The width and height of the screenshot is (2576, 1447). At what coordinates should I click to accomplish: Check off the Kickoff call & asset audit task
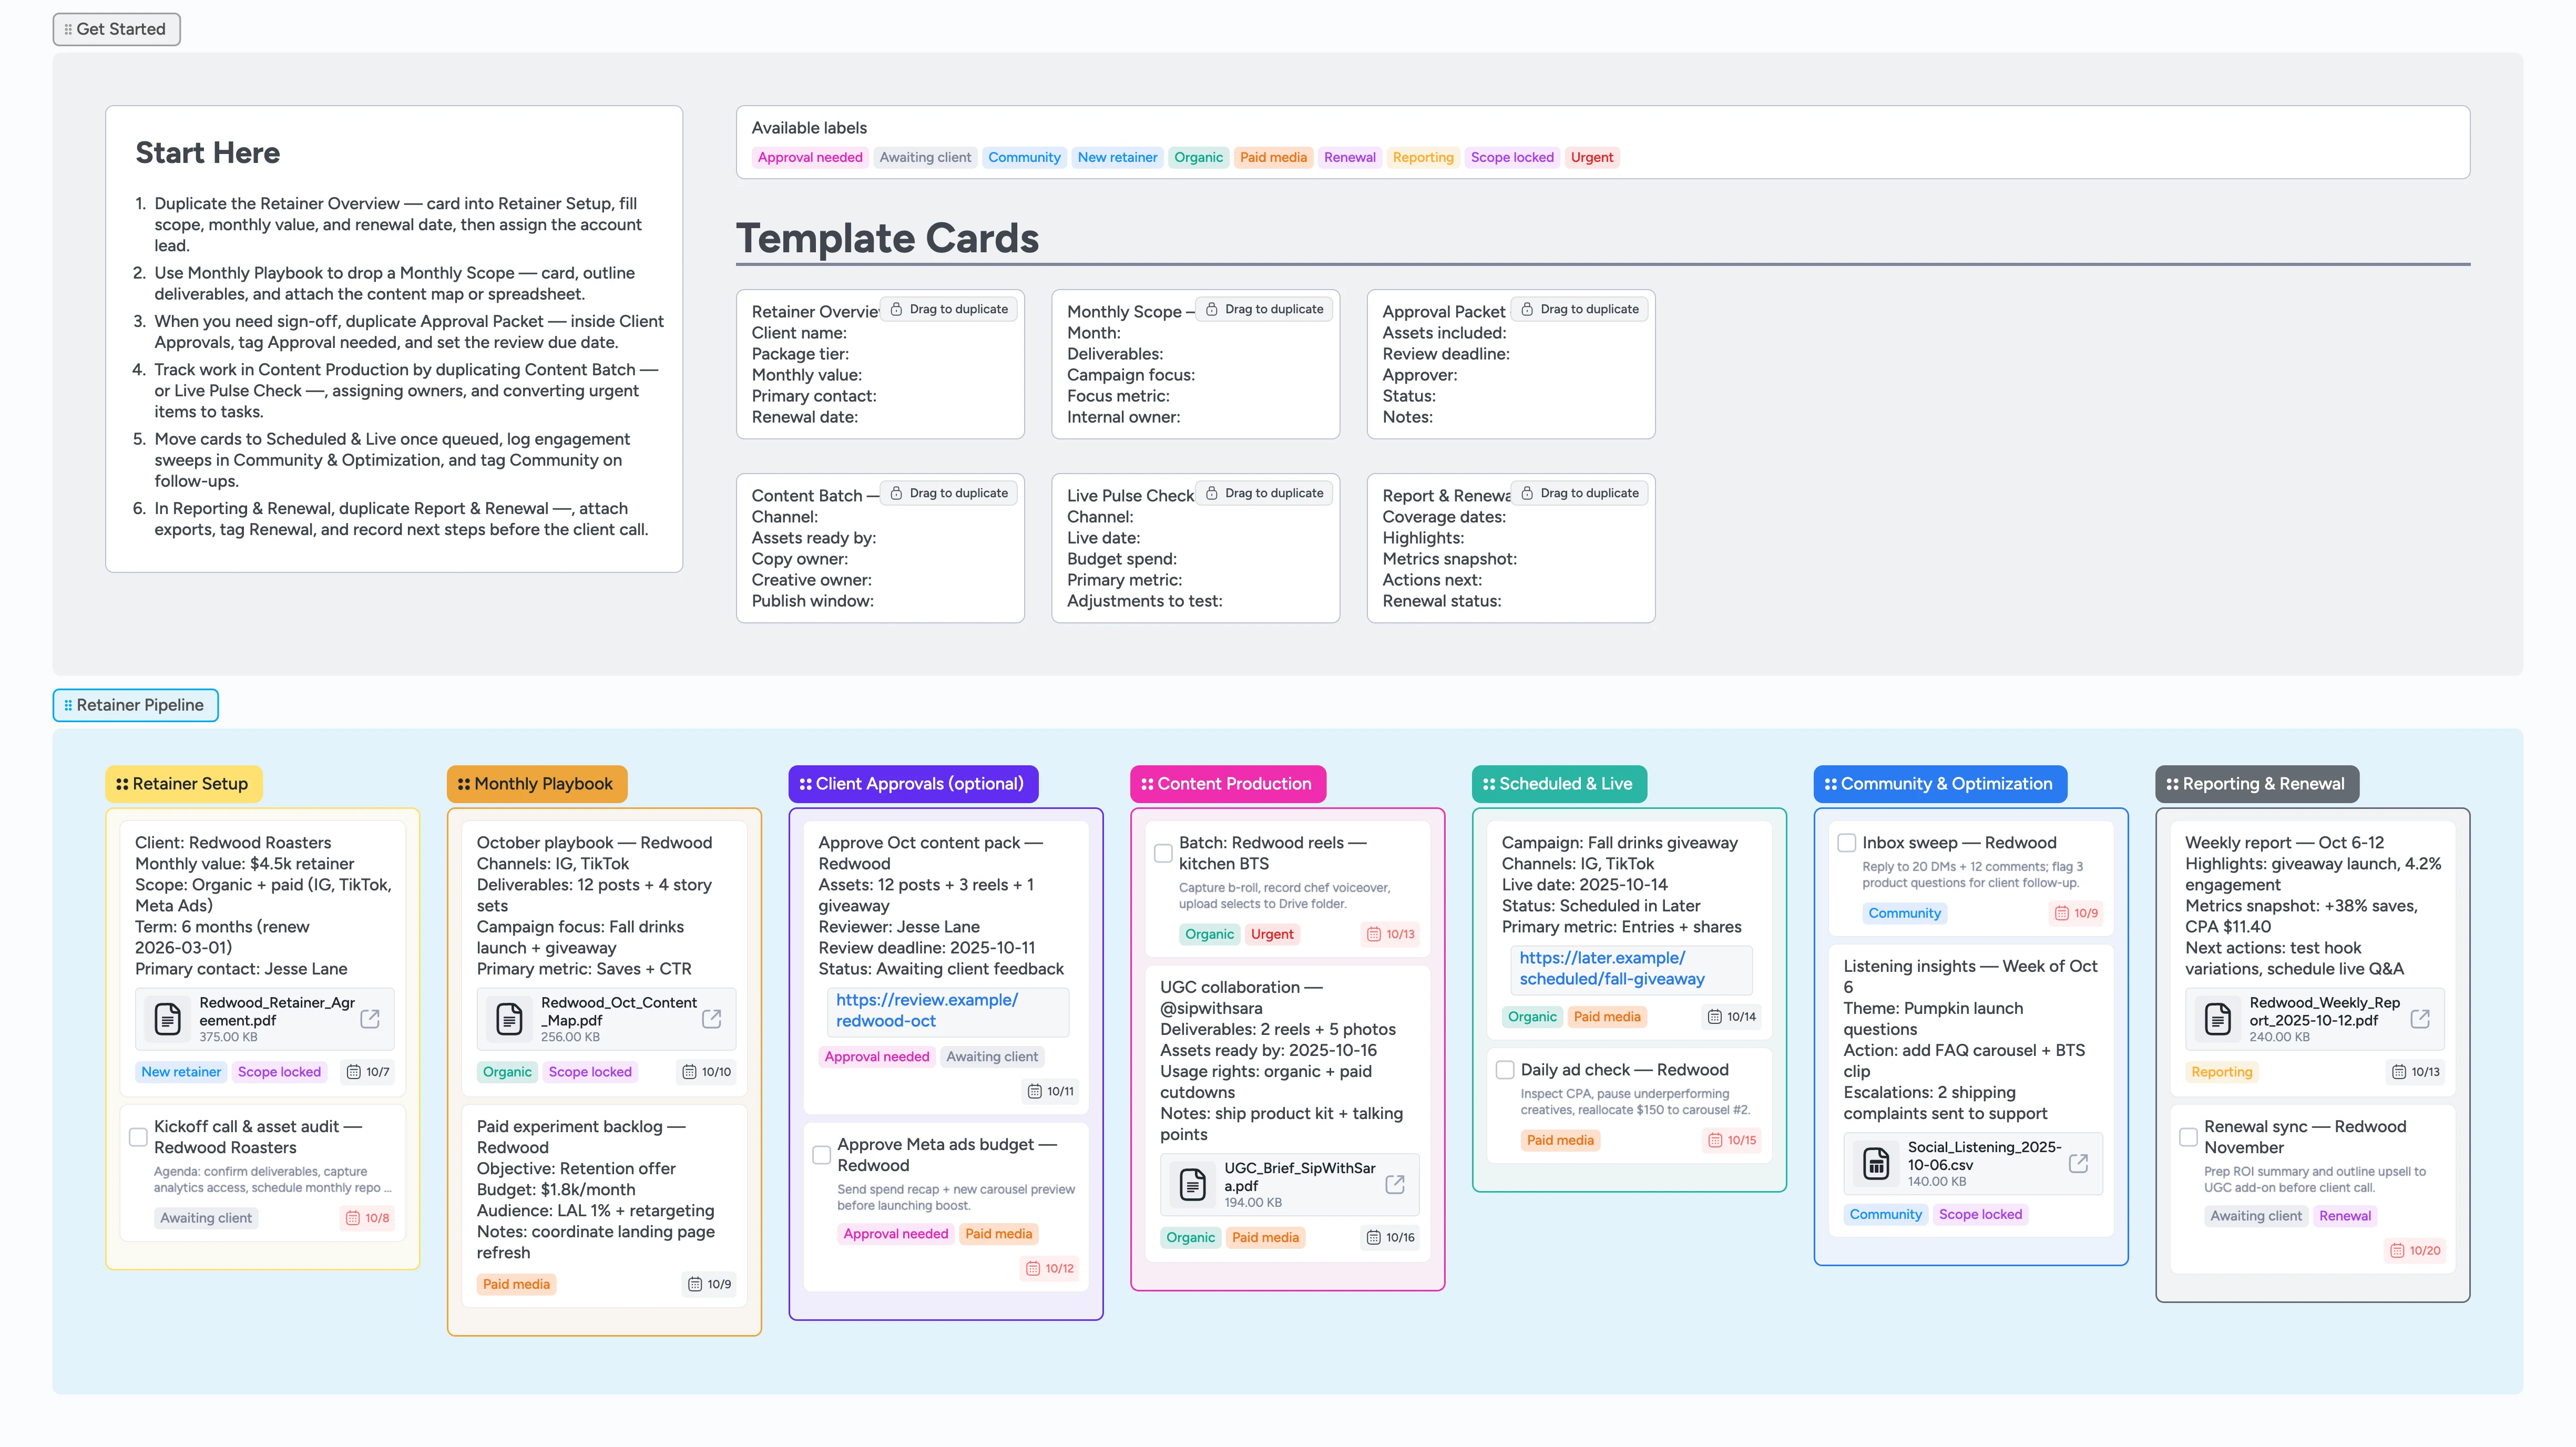click(137, 1136)
